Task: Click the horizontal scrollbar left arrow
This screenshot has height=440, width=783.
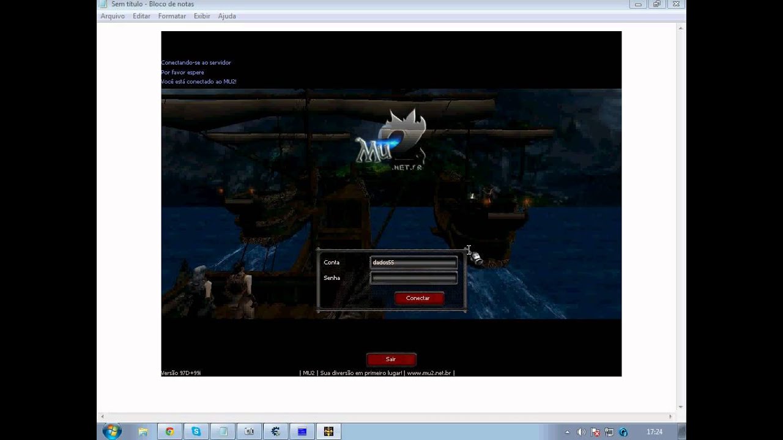Action: point(103,417)
